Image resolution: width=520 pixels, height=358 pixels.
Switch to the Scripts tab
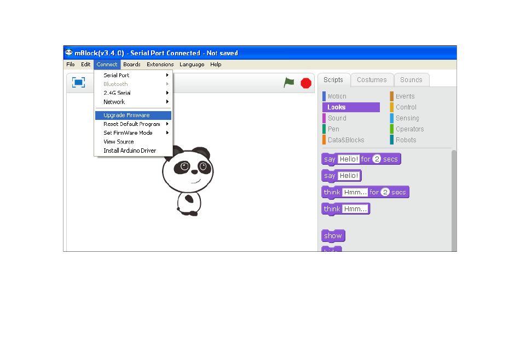tap(334, 80)
